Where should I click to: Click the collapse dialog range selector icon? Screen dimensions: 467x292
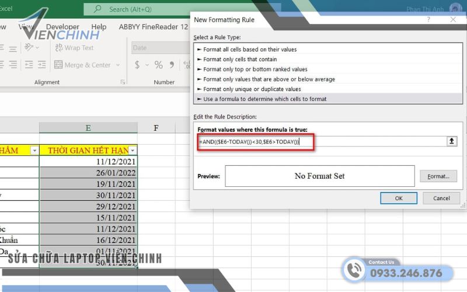pos(451,141)
